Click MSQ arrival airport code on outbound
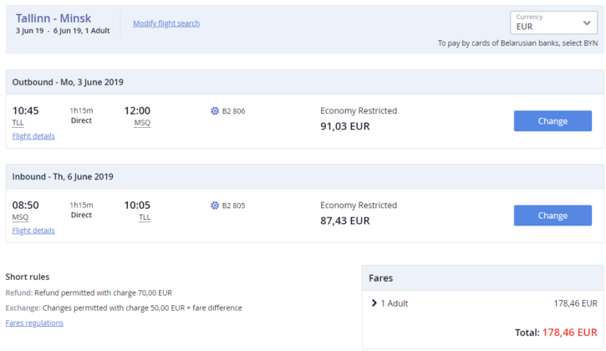 coord(142,123)
